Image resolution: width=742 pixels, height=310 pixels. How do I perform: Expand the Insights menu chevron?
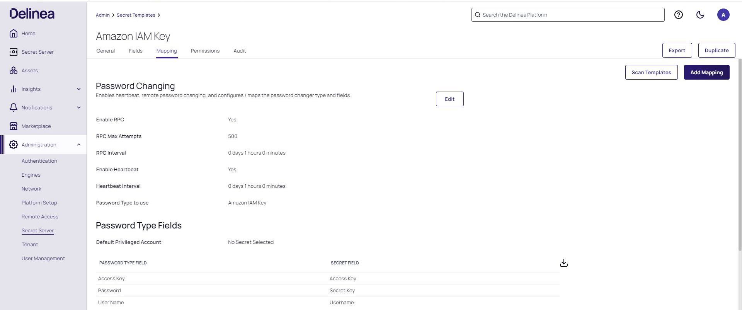[x=79, y=89]
